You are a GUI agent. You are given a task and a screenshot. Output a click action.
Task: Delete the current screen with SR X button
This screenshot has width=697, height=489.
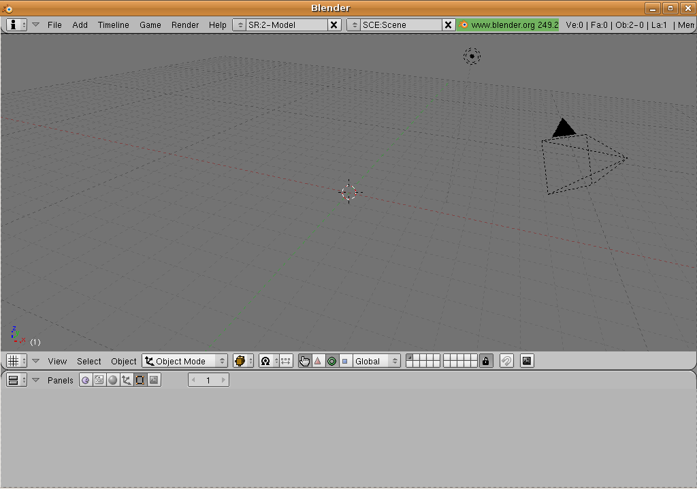click(x=334, y=25)
